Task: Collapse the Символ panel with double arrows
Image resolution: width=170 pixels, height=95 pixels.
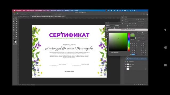Action: (x=119, y=23)
